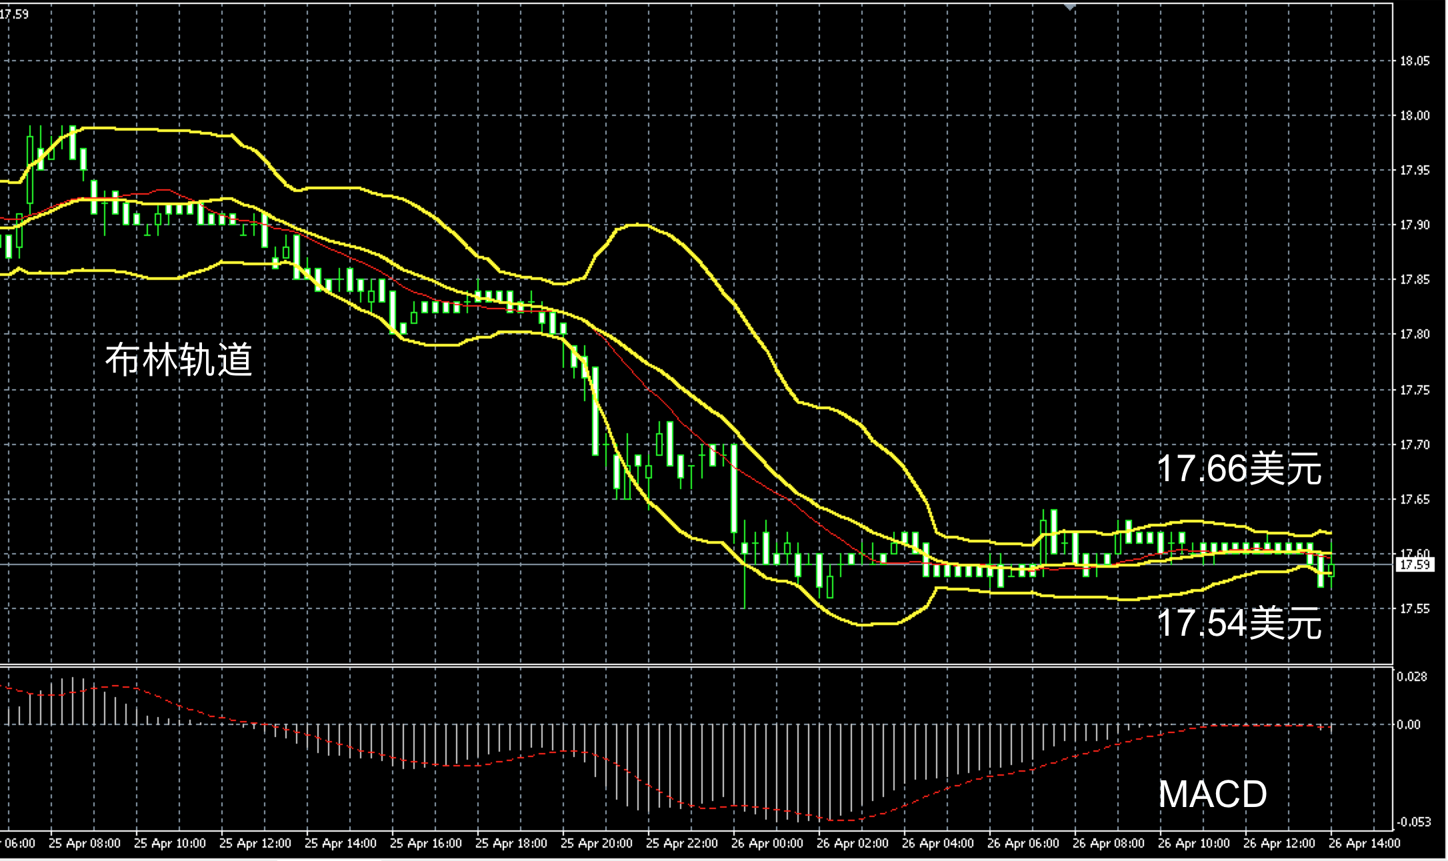Click the 17.54美元 annotation label
The image size is (1448, 861).
tap(1239, 624)
